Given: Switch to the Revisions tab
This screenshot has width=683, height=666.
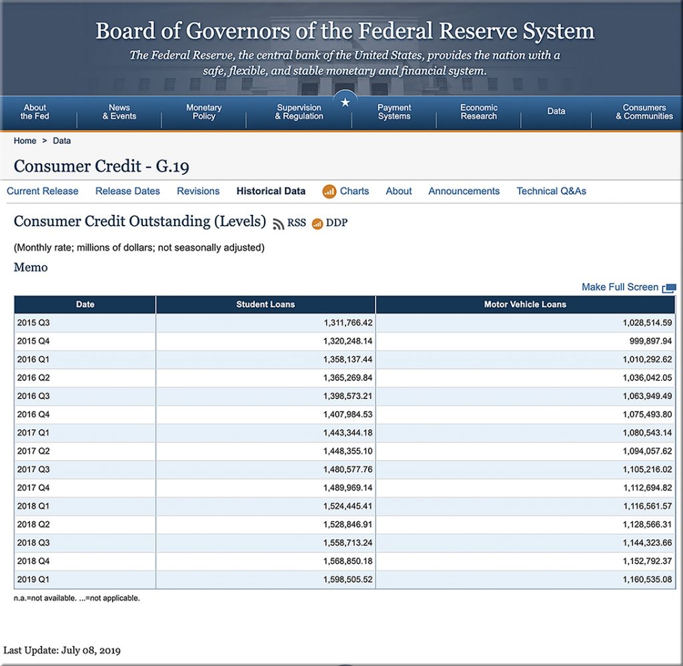Looking at the screenshot, I should pos(198,191).
